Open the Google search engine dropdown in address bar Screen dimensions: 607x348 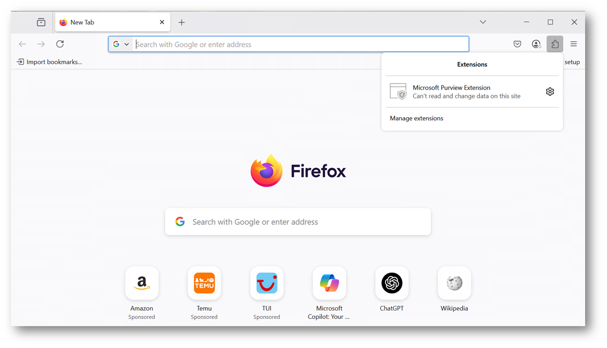click(x=121, y=44)
